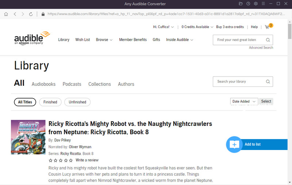Image resolution: width=292 pixels, height=185 pixels.
Task: Open Member Benefits page
Action: pyautogui.click(x=133, y=40)
